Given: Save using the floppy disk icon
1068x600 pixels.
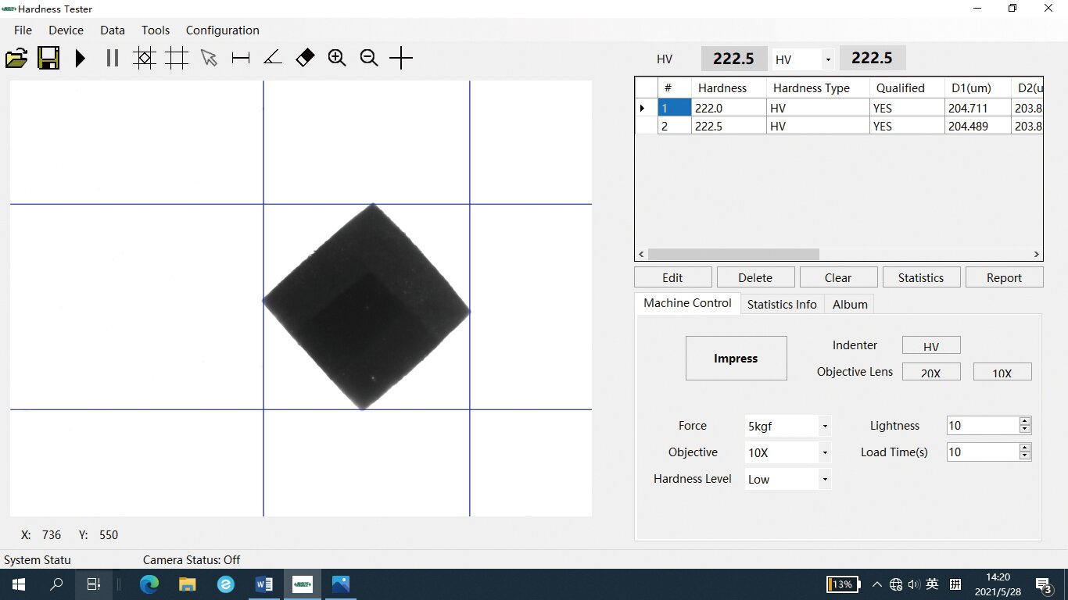Looking at the screenshot, I should pos(48,58).
